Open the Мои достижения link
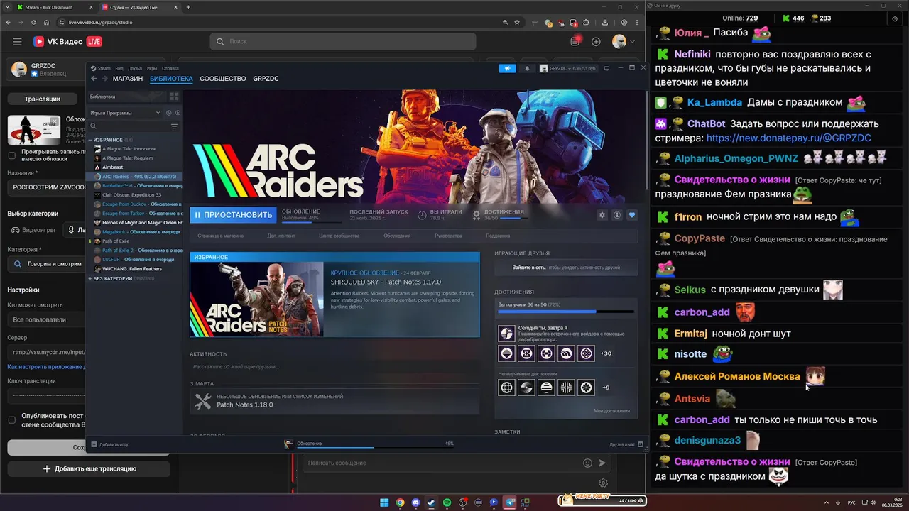The width and height of the screenshot is (909, 511). coord(611,411)
